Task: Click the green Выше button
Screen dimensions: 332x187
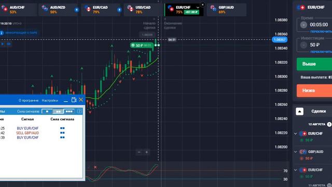Action: (314, 64)
